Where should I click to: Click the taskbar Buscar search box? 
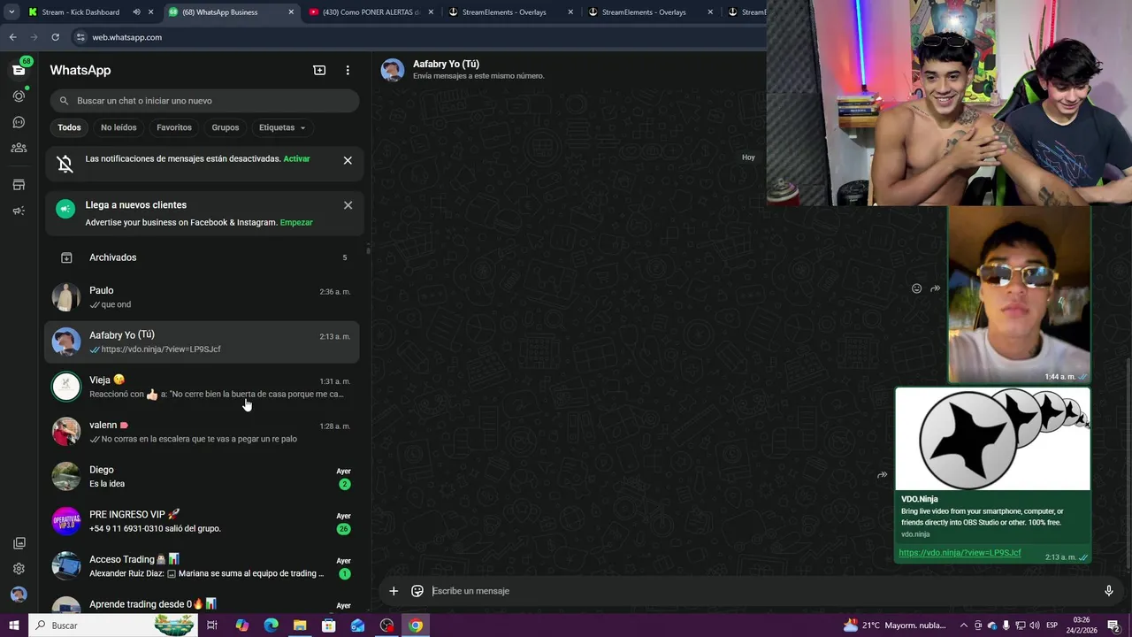(x=113, y=625)
